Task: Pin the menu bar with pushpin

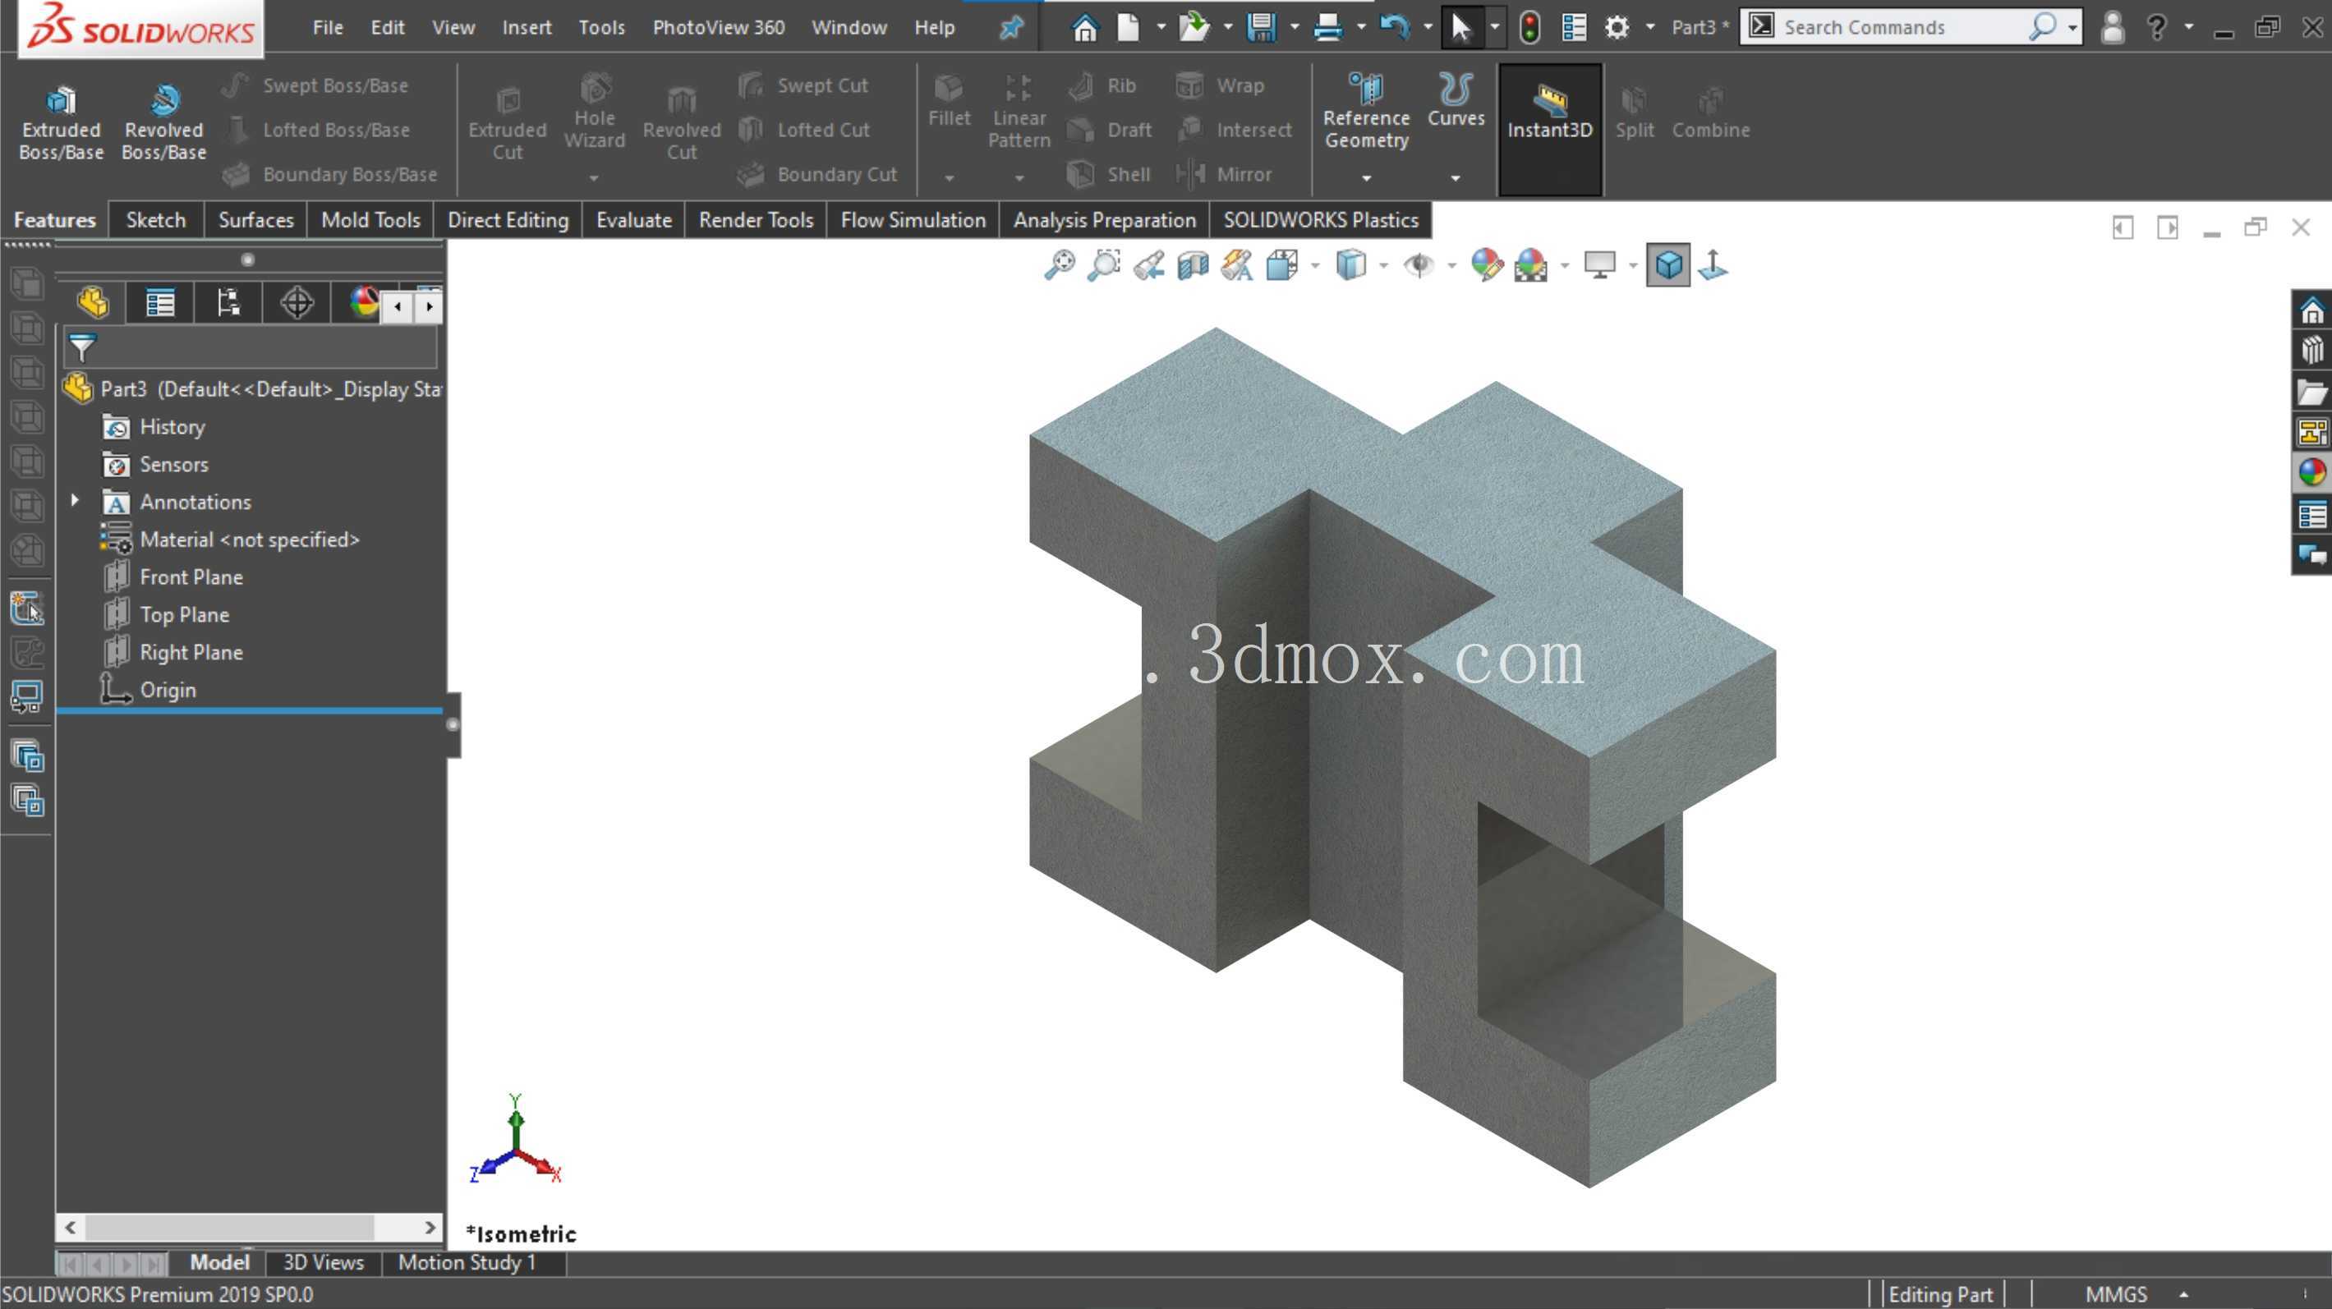Action: [1011, 27]
